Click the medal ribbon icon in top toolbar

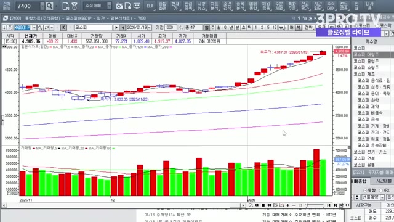pos(74,6)
